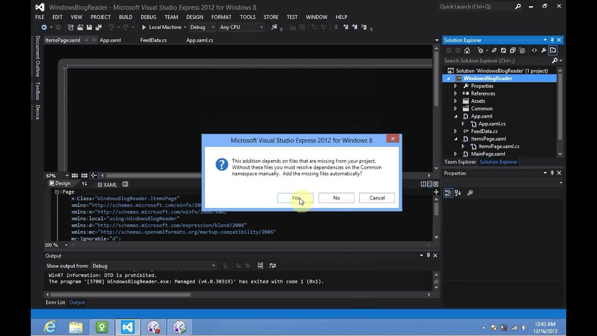The width and height of the screenshot is (597, 336).
Task: Click Visual Studio taskbar icon
Action: pos(128,327)
